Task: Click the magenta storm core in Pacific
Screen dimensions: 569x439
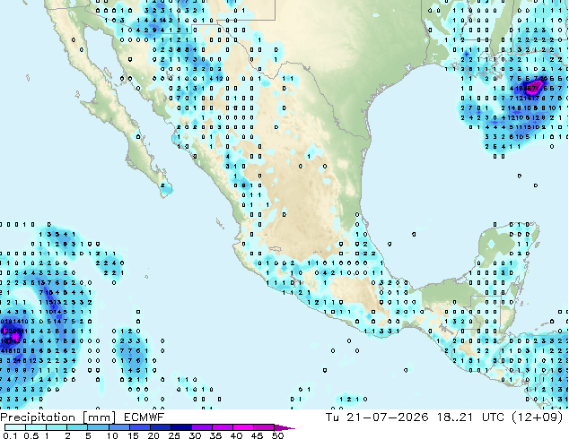Action: [x=13, y=336]
